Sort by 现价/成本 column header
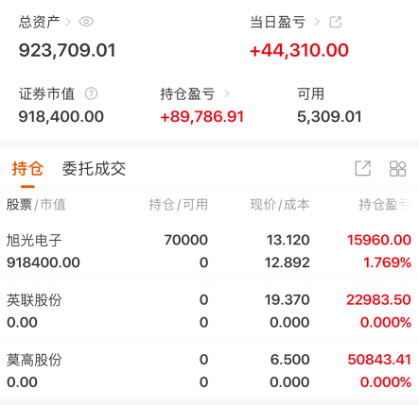 280,205
